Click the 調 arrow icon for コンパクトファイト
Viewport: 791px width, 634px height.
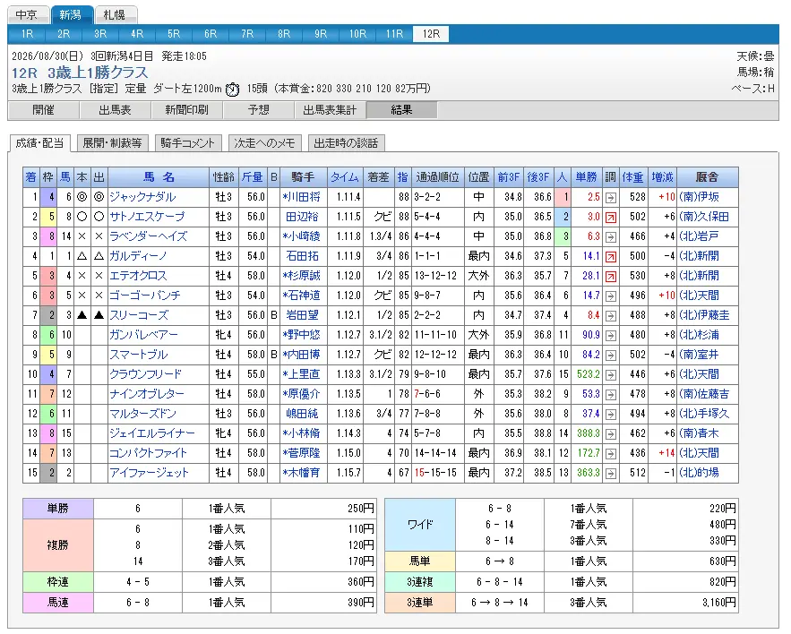(610, 453)
